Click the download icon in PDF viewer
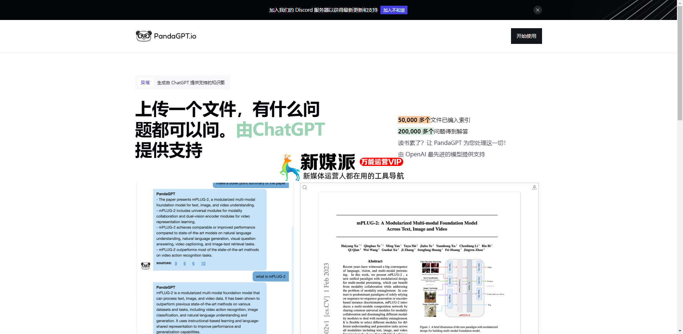This screenshot has height=334, width=683. [534, 187]
